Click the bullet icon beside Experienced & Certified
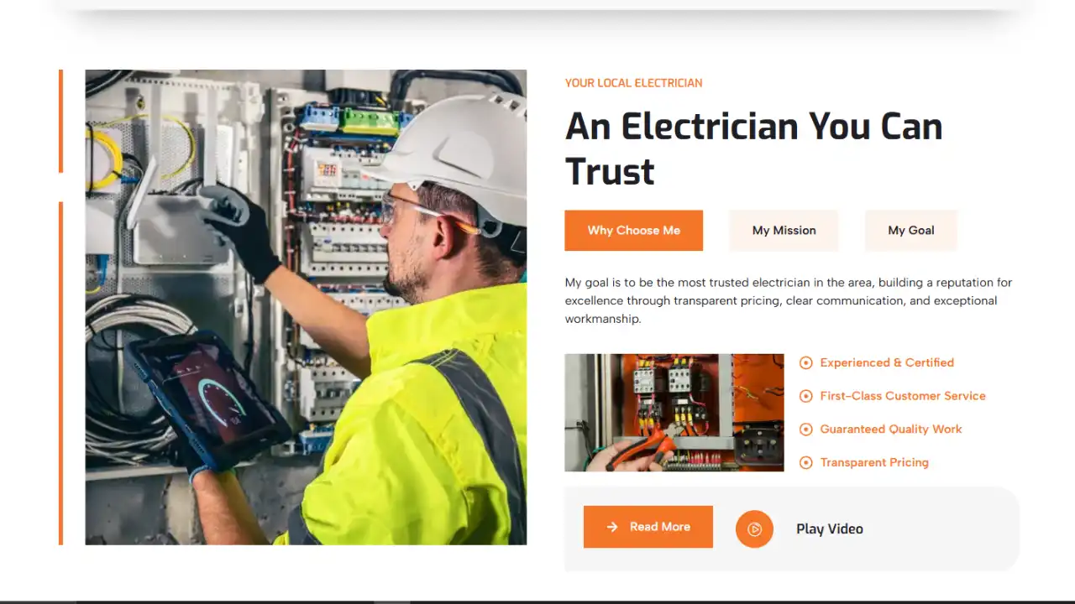 tap(806, 363)
